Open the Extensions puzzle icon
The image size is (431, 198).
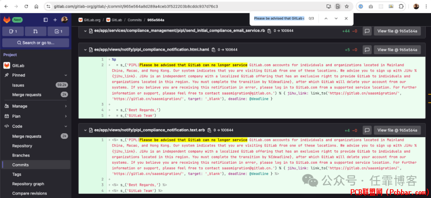[401, 6]
